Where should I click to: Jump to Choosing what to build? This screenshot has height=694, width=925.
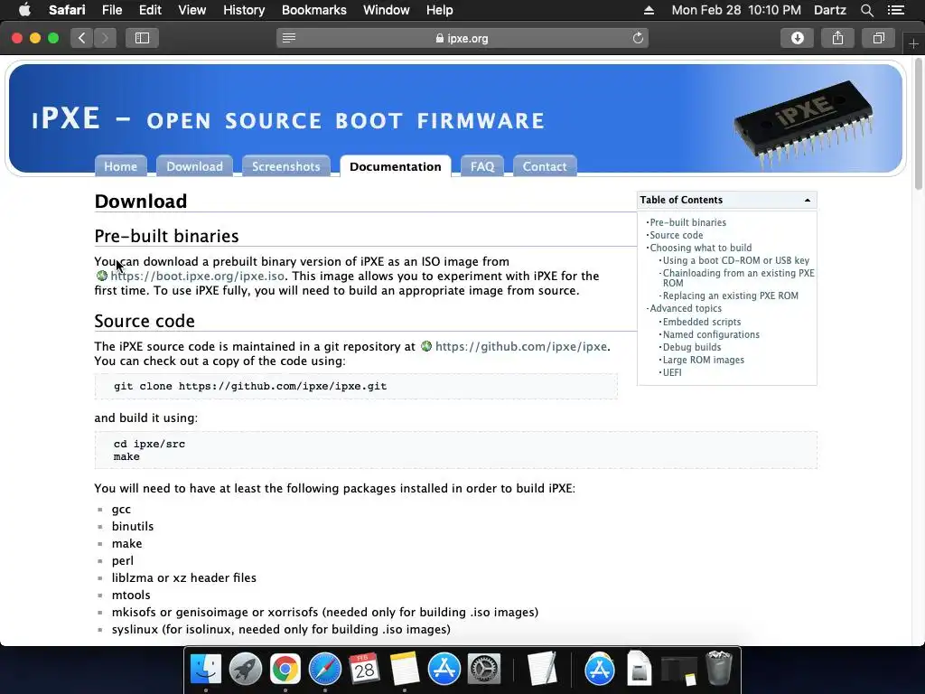click(x=701, y=248)
